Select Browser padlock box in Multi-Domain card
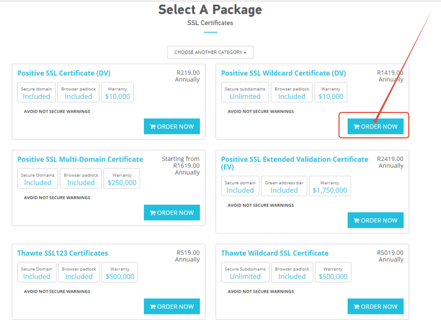The height and width of the screenshot is (324, 441). [81, 179]
